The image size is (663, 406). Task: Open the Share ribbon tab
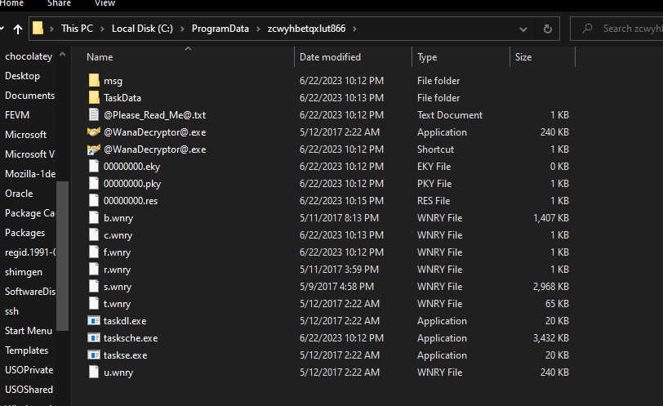coord(59,3)
